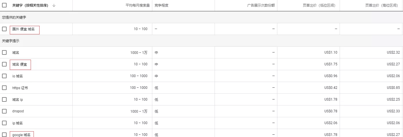Tick the checkbox for google 域名
This screenshot has width=403, height=137.
point(4,135)
